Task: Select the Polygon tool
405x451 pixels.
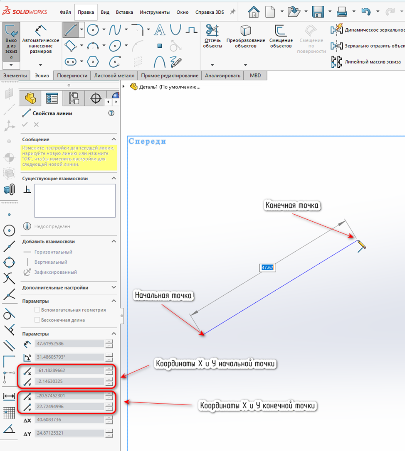Action: [x=93, y=61]
